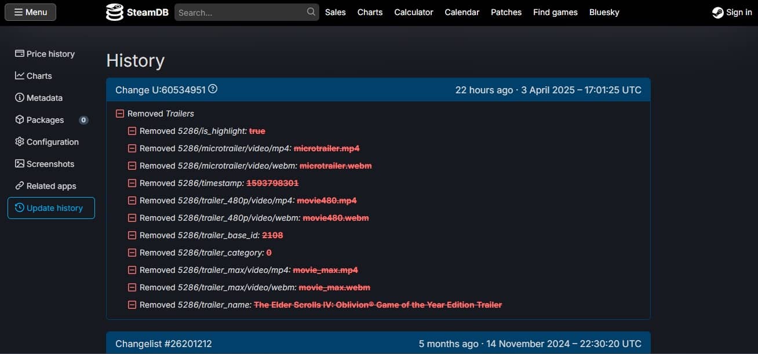This screenshot has height=354, width=758.
Task: Click minus icon for is_highlight row
Action: pyautogui.click(x=132, y=131)
